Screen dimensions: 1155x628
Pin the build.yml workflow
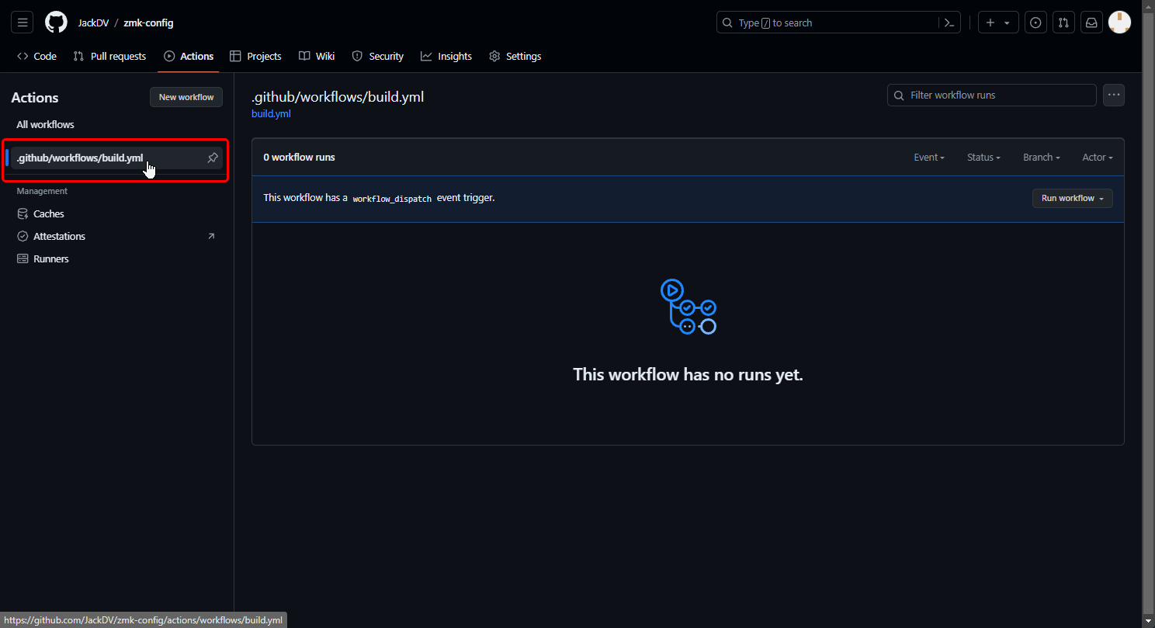(x=213, y=158)
